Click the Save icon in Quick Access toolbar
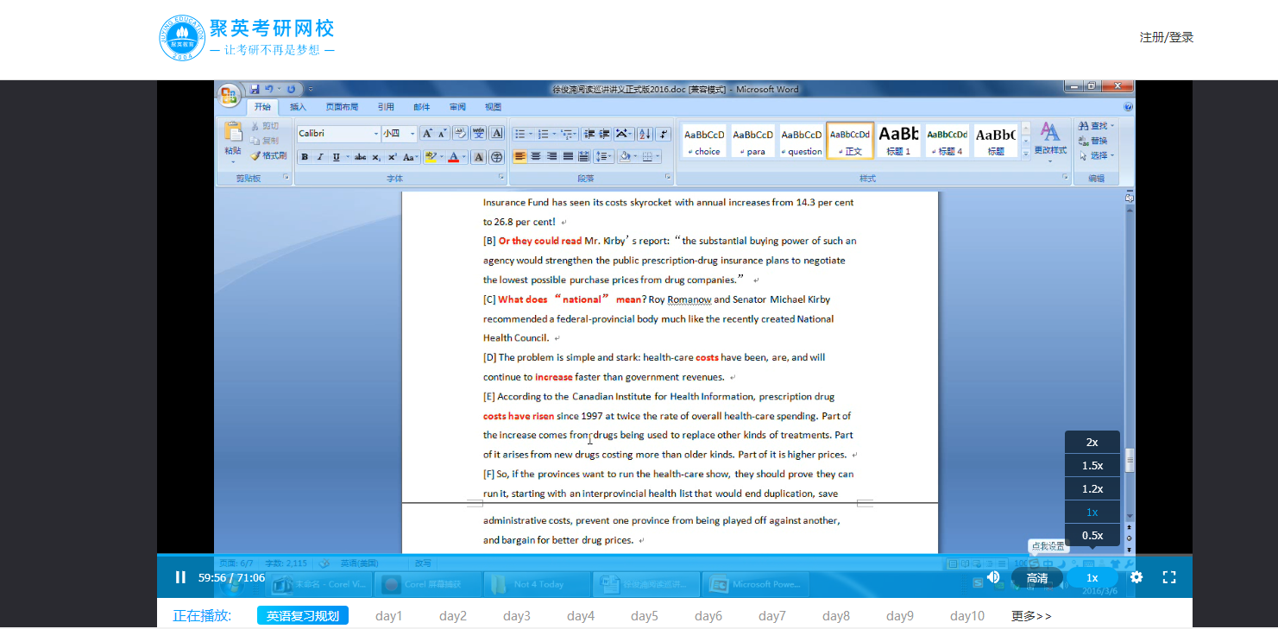Viewport: 1278px width, 629px height. pos(255,89)
